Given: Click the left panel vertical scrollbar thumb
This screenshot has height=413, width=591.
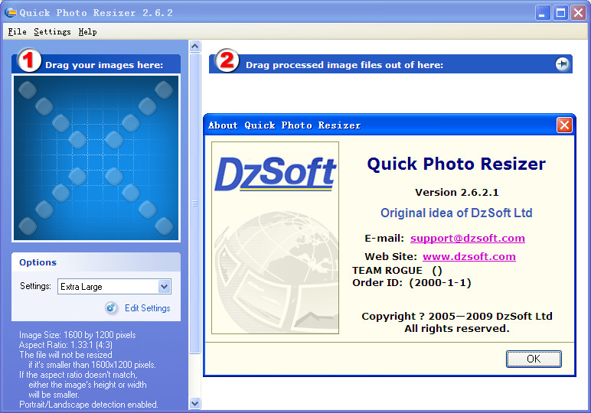Looking at the screenshot, I should (195, 203).
